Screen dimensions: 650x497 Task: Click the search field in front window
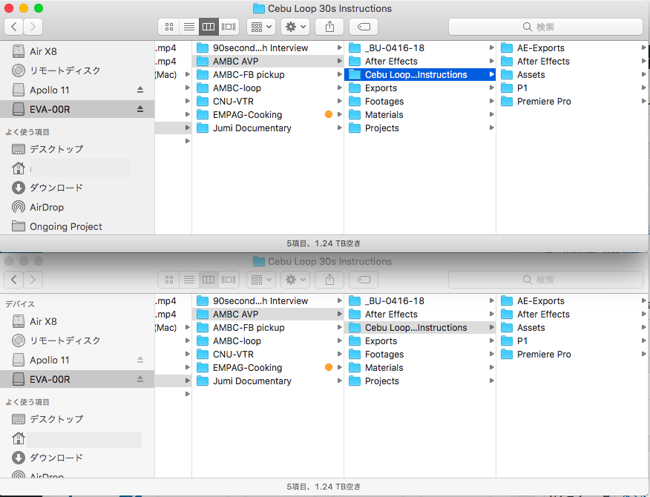(545, 27)
